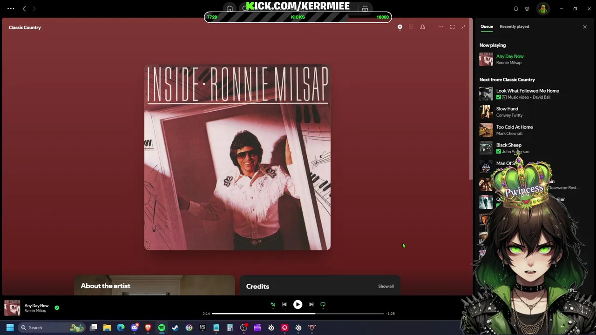The image size is (596, 335).
Task: Click Show all in Credits
Action: click(386, 286)
